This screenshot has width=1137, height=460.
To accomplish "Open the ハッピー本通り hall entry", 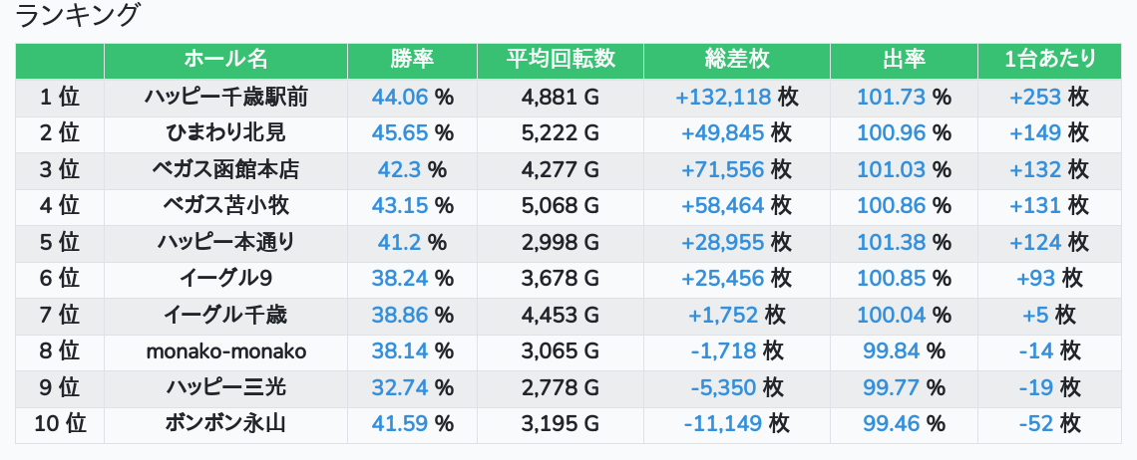I will pos(225,242).
